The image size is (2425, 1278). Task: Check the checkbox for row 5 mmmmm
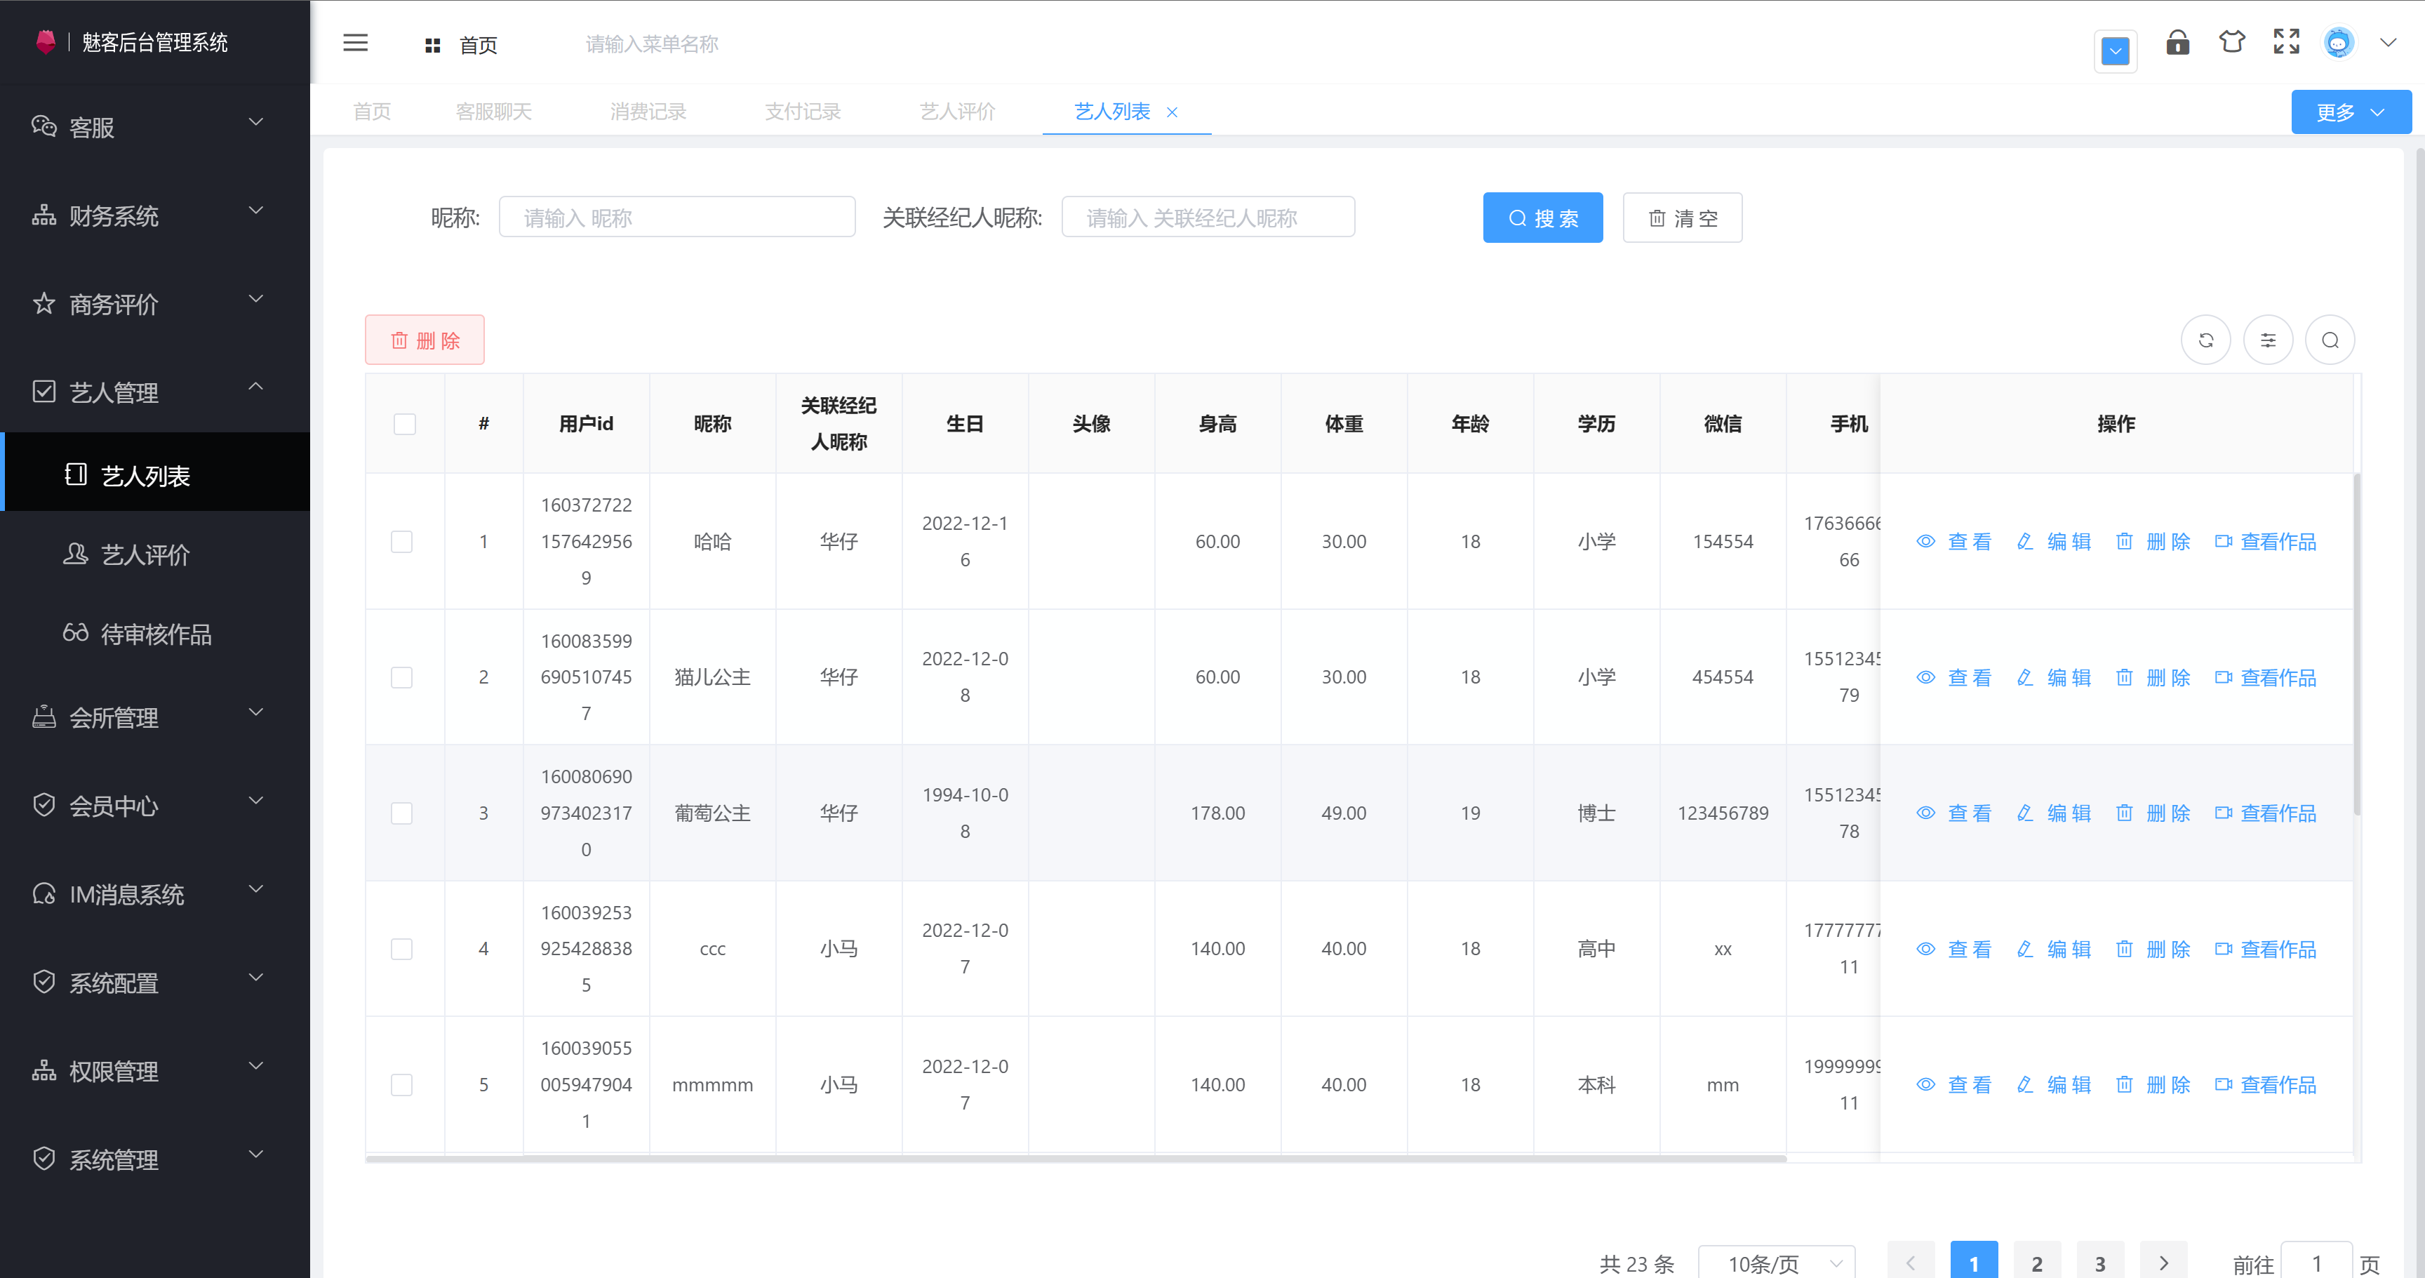[x=402, y=1084]
